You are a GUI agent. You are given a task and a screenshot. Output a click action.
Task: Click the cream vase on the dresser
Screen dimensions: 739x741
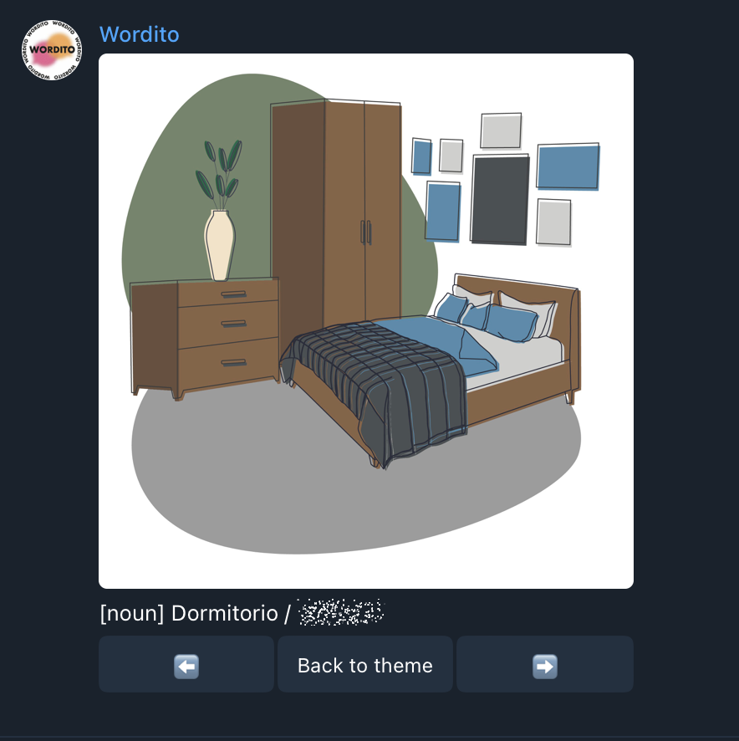tap(219, 245)
